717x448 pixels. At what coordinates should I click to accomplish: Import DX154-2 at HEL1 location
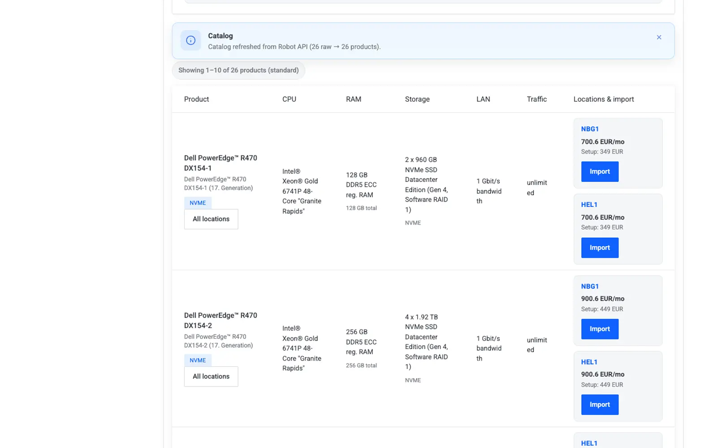coord(600,405)
